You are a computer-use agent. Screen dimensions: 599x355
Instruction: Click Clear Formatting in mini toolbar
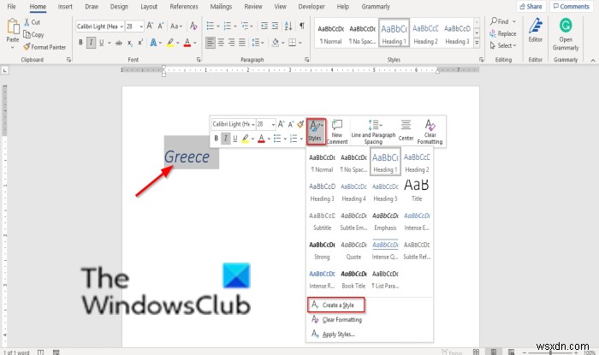click(430, 131)
